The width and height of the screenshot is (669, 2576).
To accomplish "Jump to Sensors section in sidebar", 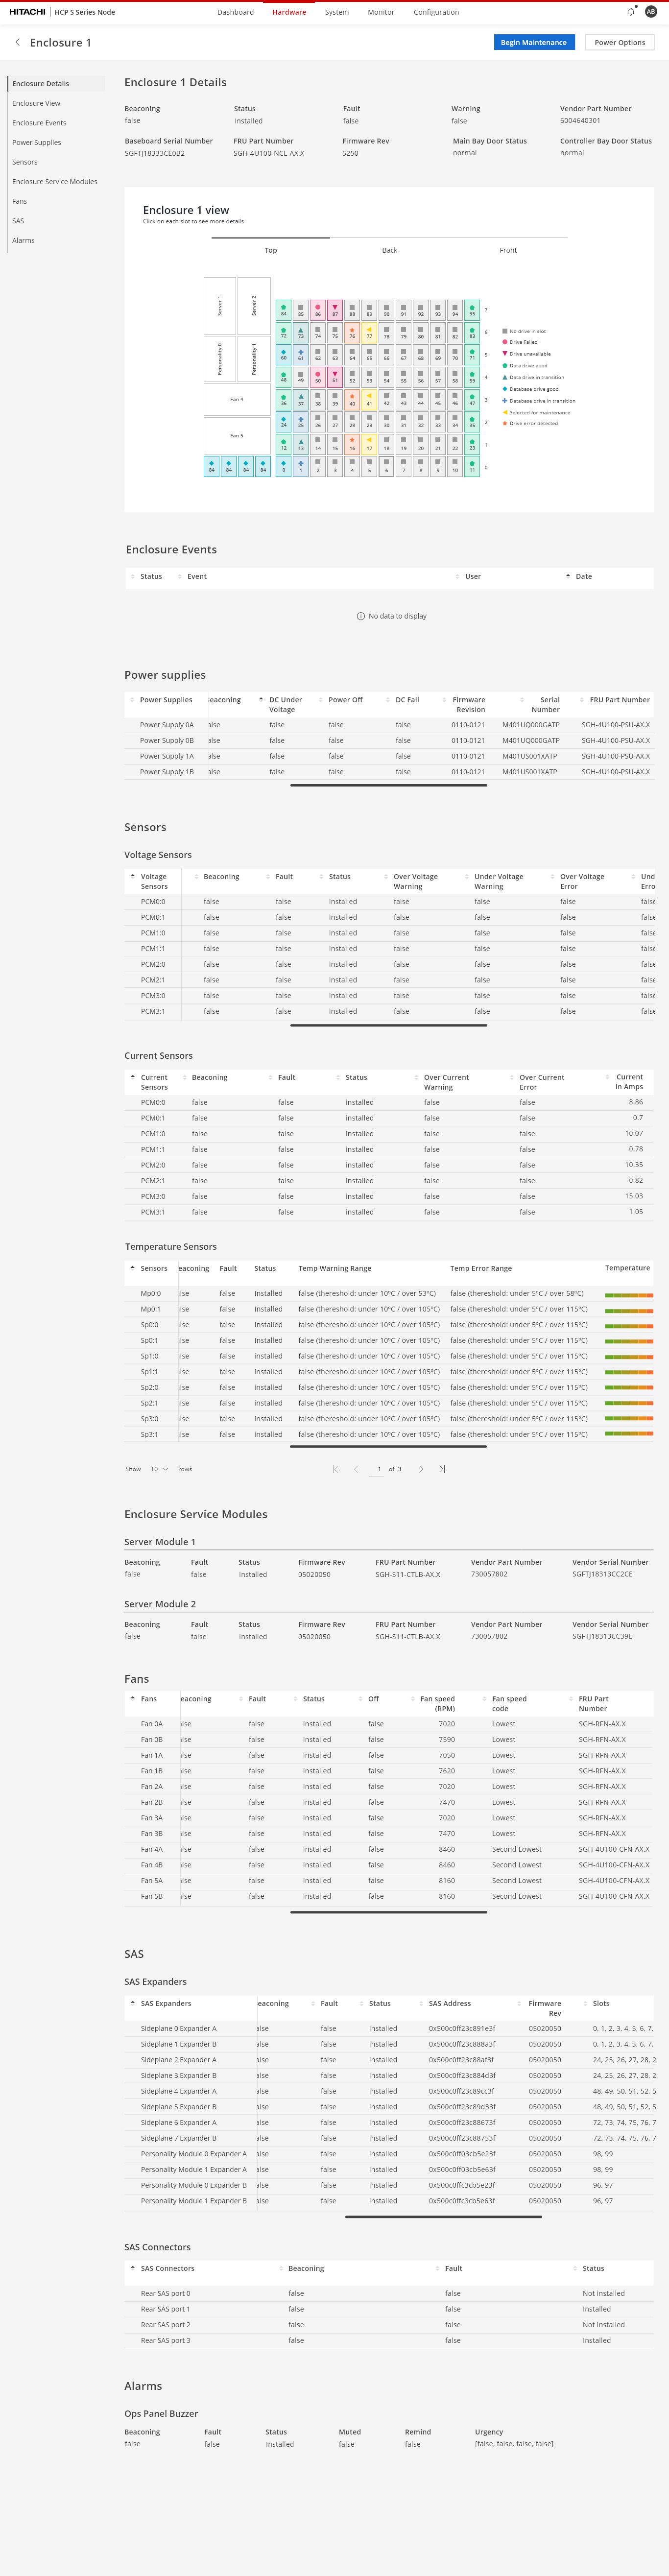I will click(x=25, y=162).
